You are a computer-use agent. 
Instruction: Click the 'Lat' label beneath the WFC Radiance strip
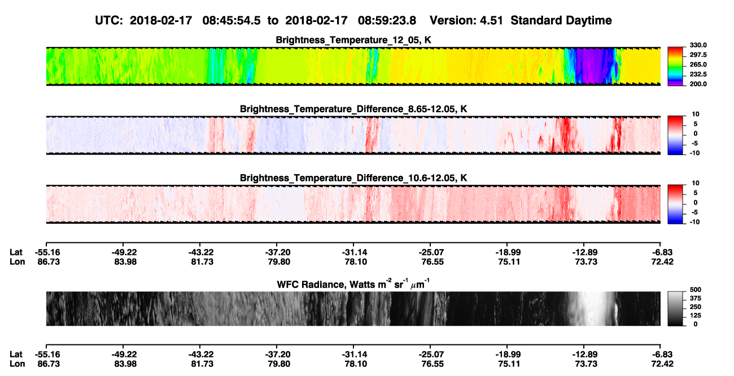click(16, 354)
